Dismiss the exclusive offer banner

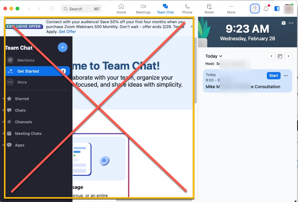pos(192,27)
